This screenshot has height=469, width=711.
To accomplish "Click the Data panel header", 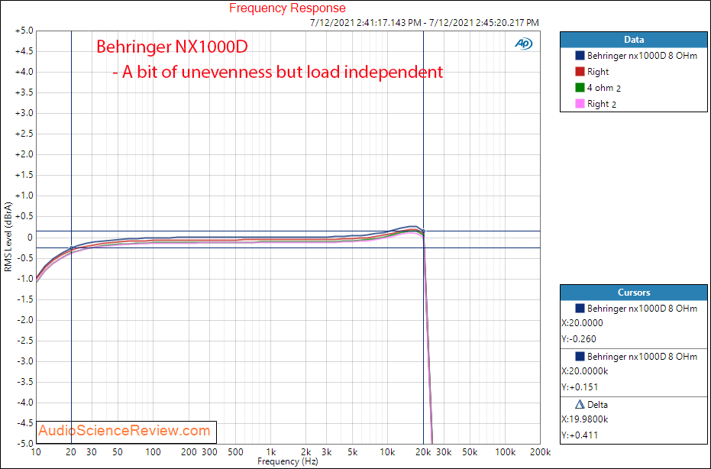I will click(633, 40).
